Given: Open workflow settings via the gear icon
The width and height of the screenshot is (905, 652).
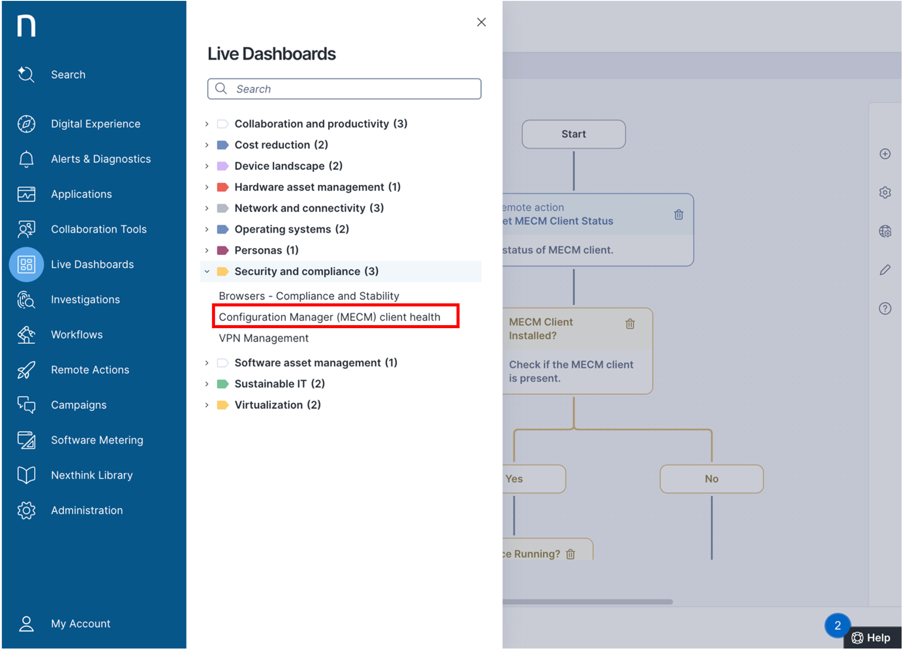Looking at the screenshot, I should tap(885, 192).
